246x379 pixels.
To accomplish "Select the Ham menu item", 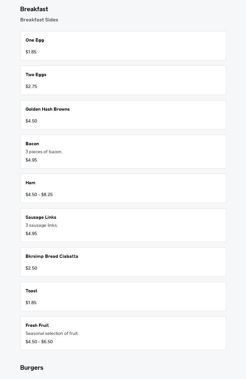I will (123, 188).
